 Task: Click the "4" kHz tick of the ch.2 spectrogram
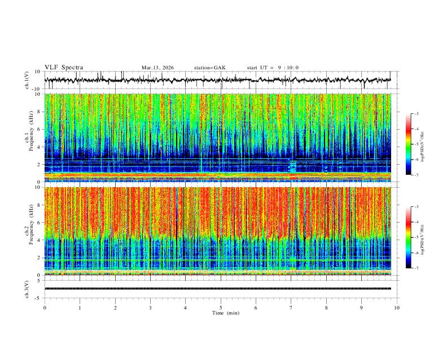click(40, 240)
